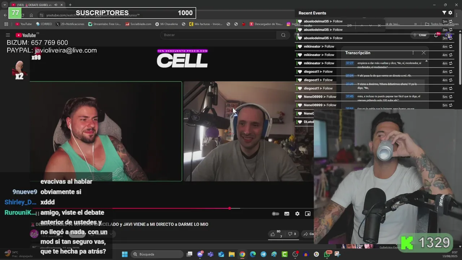
Task: Mute the tab via speaker icon
Action: (56, 5)
